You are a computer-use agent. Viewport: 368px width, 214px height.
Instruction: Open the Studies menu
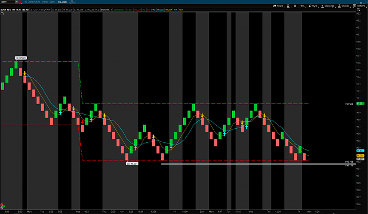coord(344,6)
